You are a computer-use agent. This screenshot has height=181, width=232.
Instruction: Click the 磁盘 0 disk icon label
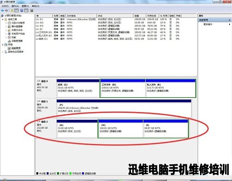pos(43,81)
